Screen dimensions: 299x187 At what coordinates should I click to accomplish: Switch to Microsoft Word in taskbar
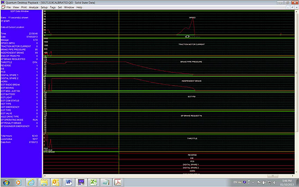point(69,181)
